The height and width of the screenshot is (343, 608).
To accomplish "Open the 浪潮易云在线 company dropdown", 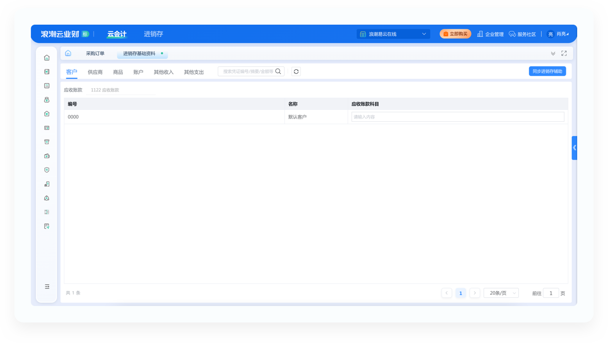I will (393, 34).
